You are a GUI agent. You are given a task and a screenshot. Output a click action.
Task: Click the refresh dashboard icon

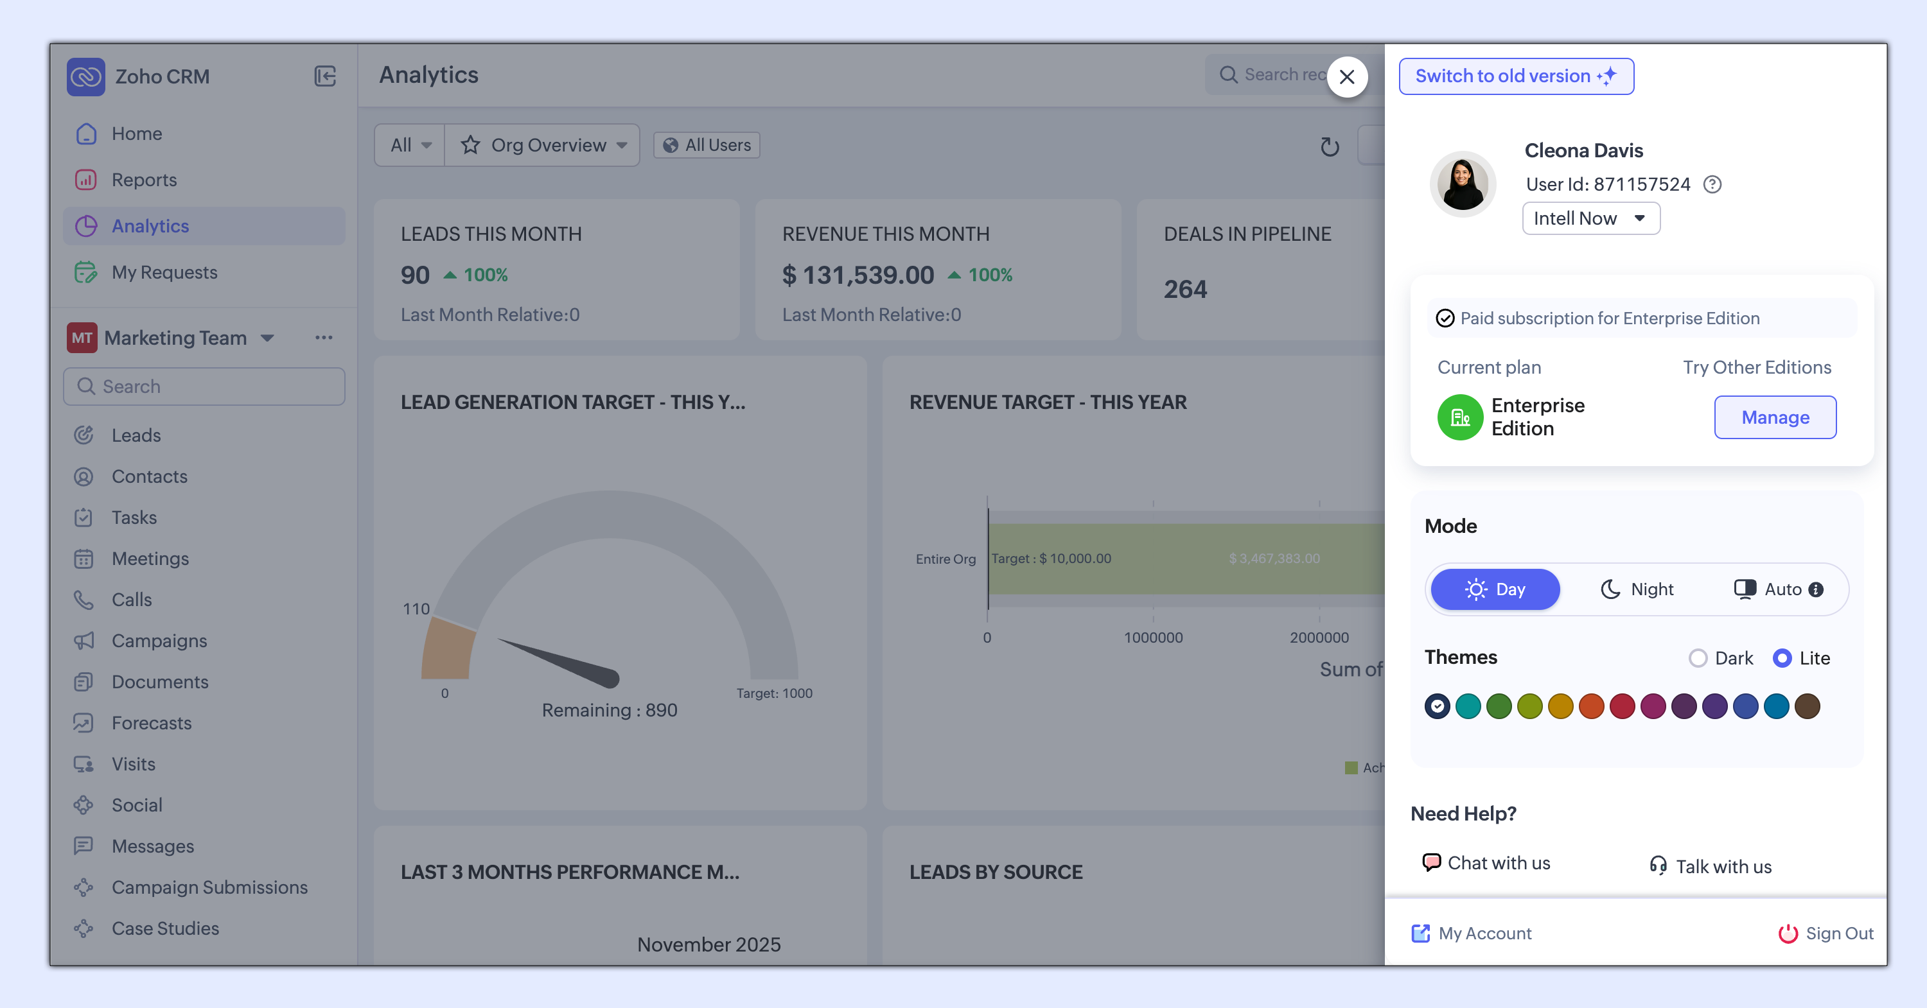(x=1329, y=146)
